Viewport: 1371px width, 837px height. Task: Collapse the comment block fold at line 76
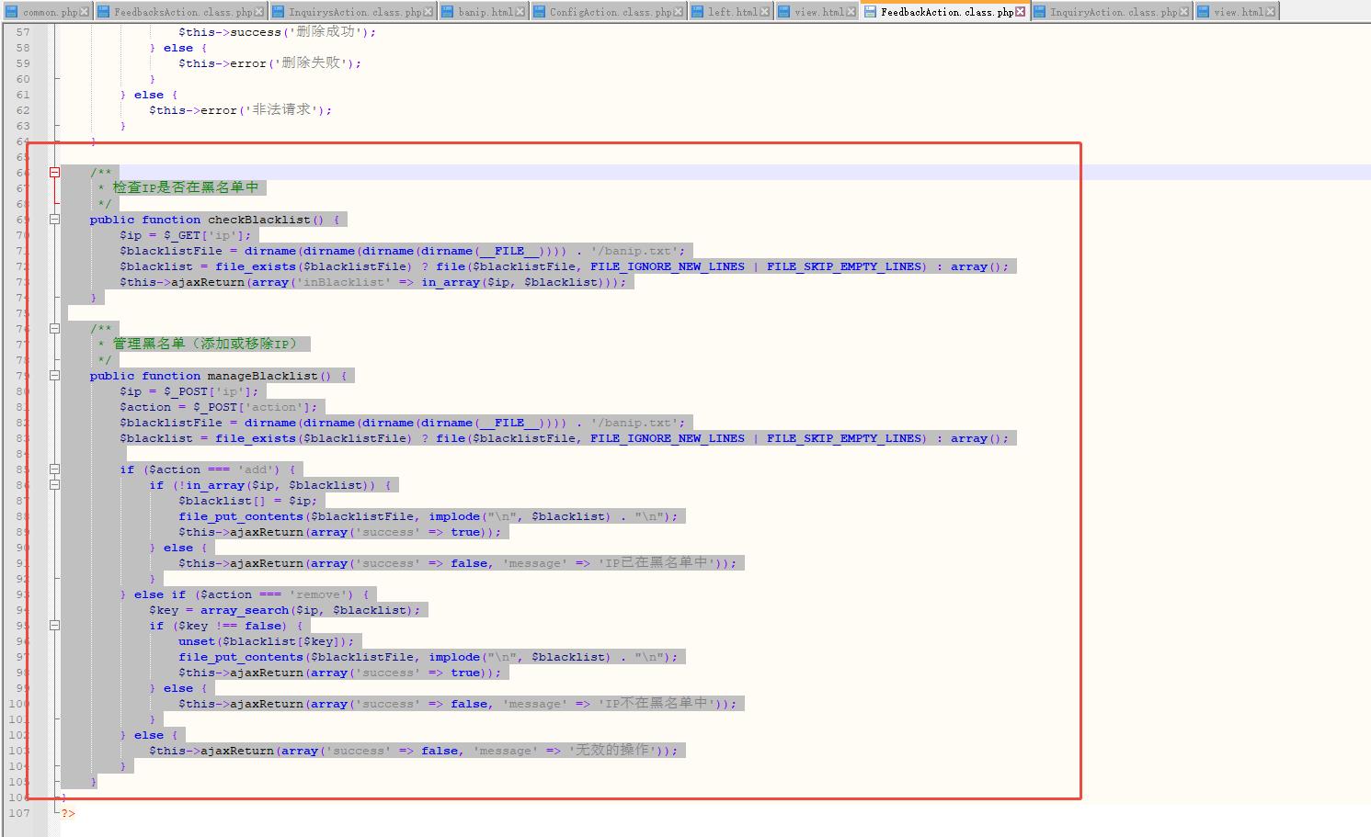pyautogui.click(x=54, y=329)
